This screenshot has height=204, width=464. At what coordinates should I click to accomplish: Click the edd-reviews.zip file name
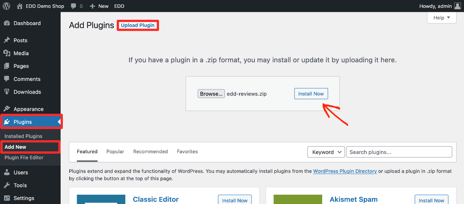pos(247,94)
